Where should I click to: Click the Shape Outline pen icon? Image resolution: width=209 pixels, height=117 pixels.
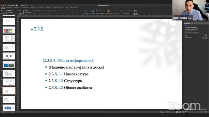click(121, 13)
